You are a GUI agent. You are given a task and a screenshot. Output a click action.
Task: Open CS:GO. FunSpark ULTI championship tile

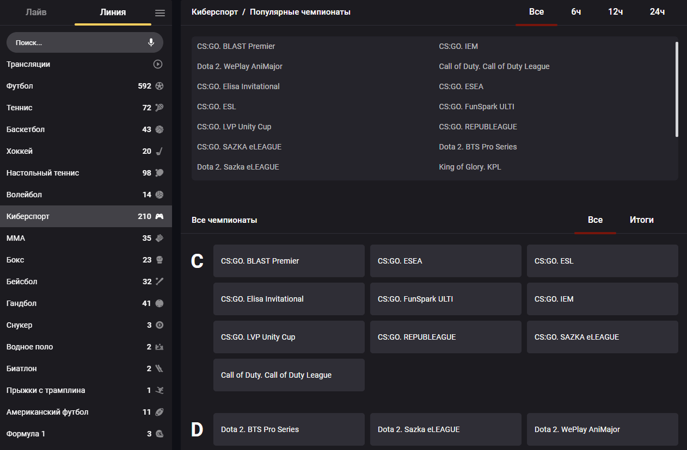(x=446, y=299)
